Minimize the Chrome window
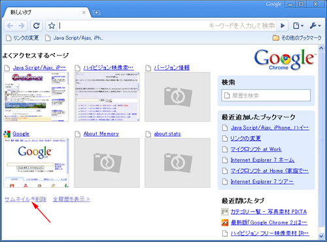Image resolution: width=327 pixels, height=242 pixels. tap(290, 4)
